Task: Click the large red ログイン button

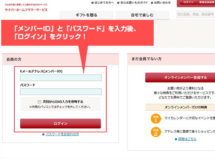Action: (61, 124)
